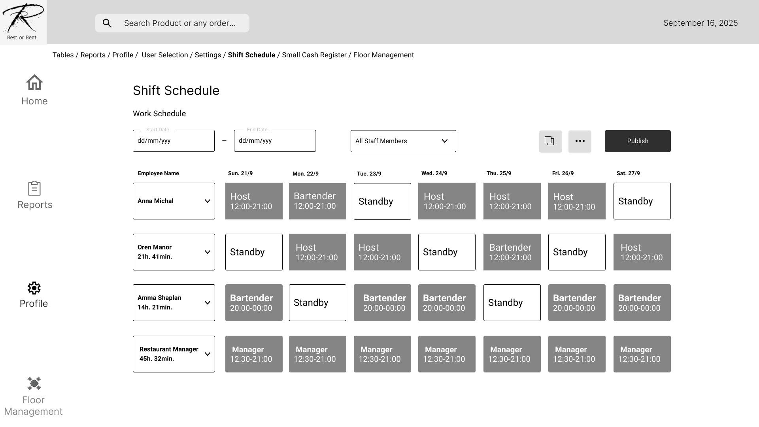Expand Oren Manor employee dropdown
Screen dimensions: 759x427
[x=207, y=252]
